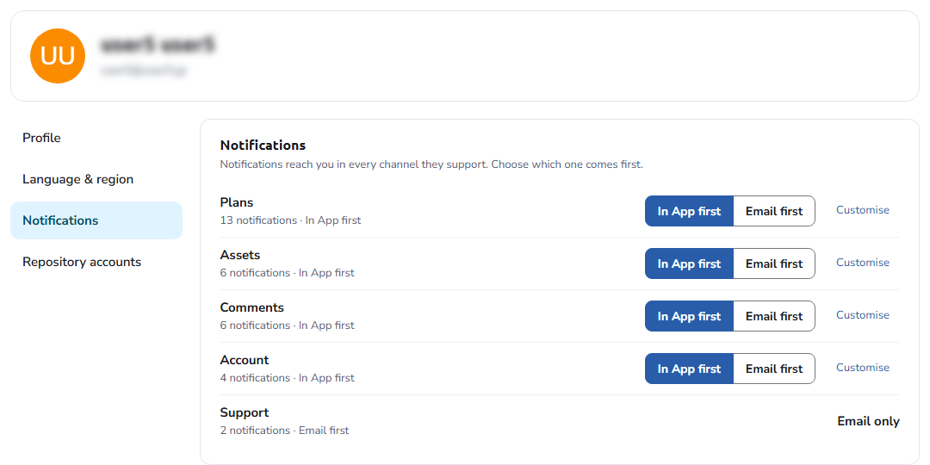
Task: Set Plans to Email first
Action: pyautogui.click(x=774, y=211)
